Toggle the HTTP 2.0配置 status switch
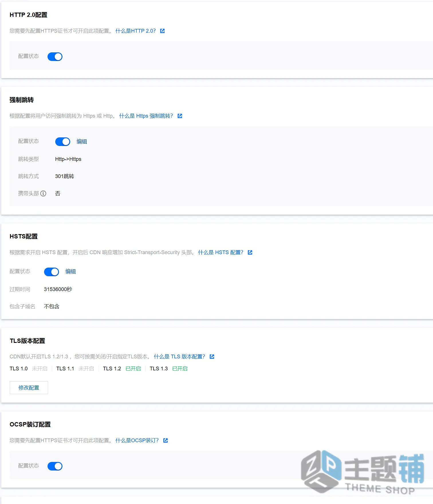Screen dimensions: 433x504 55,57
